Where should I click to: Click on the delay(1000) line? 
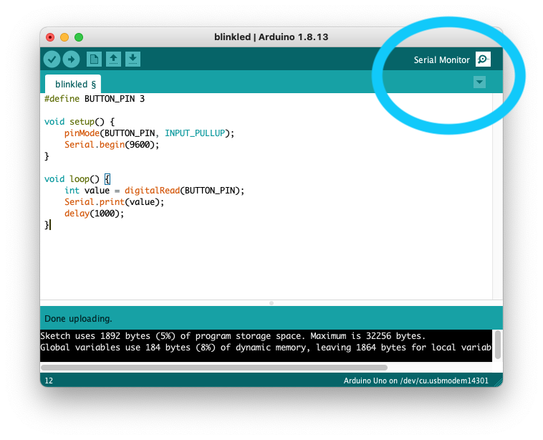(x=94, y=213)
